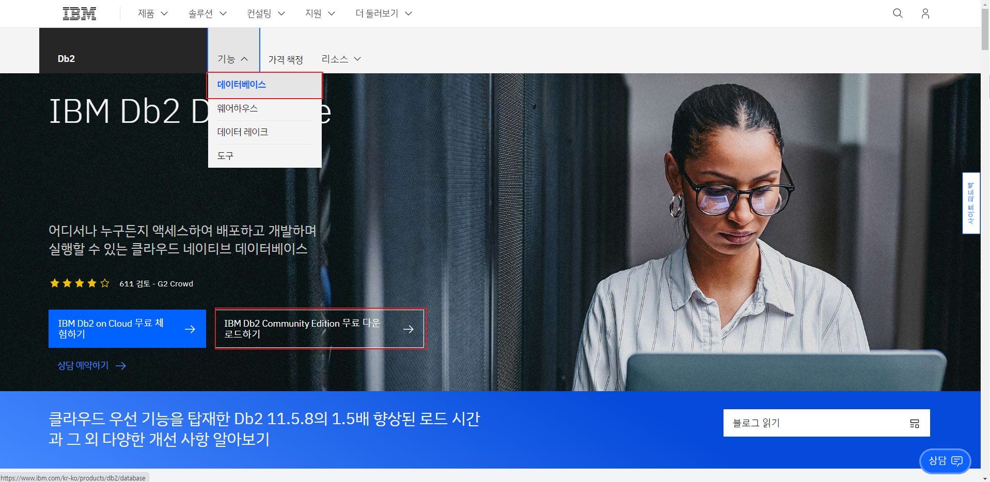Screen dimensions: 990x482
Task: Click the blog icon in 블로그 읽기
Action: [915, 424]
